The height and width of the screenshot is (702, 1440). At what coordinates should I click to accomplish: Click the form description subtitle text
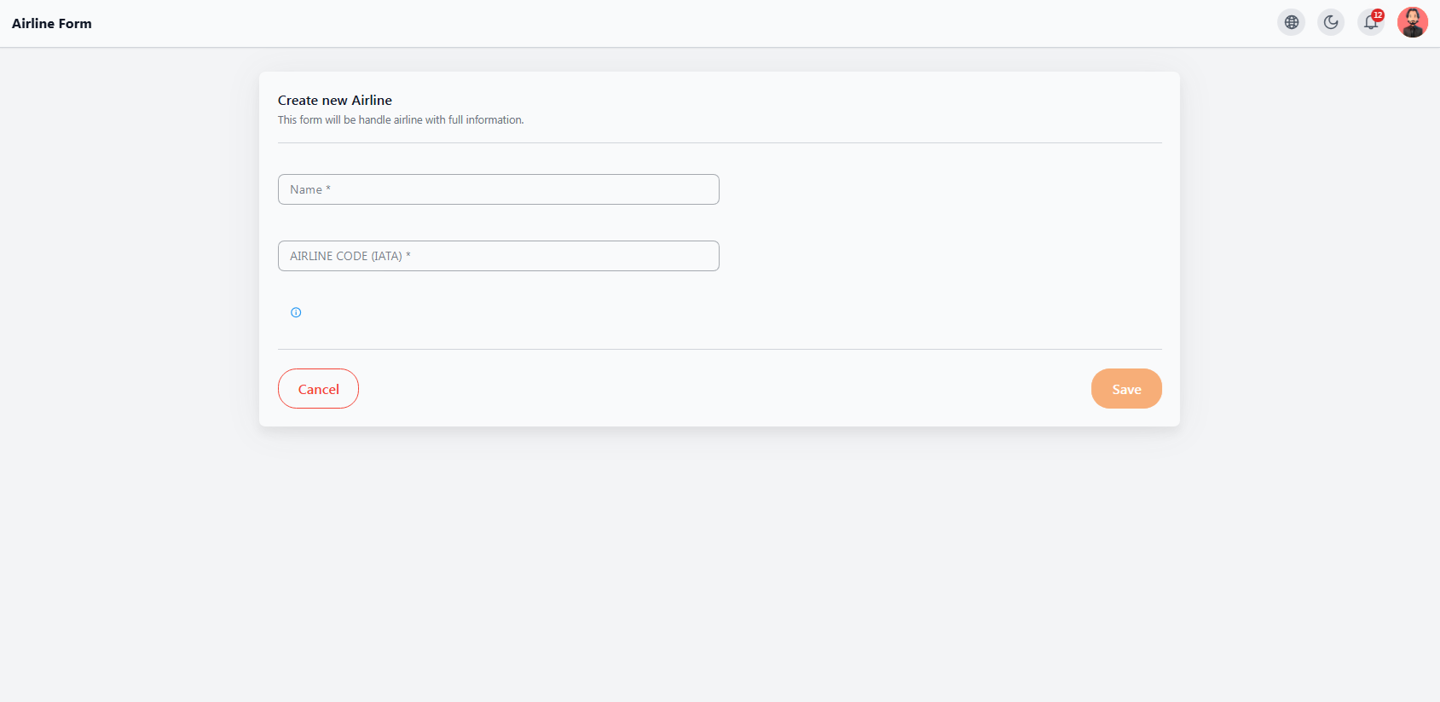coord(401,120)
